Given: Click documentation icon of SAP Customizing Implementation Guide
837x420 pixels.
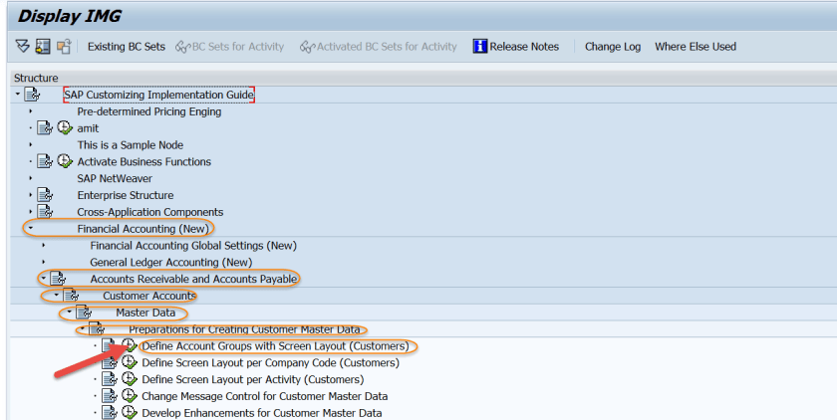Looking at the screenshot, I should 32,95.
